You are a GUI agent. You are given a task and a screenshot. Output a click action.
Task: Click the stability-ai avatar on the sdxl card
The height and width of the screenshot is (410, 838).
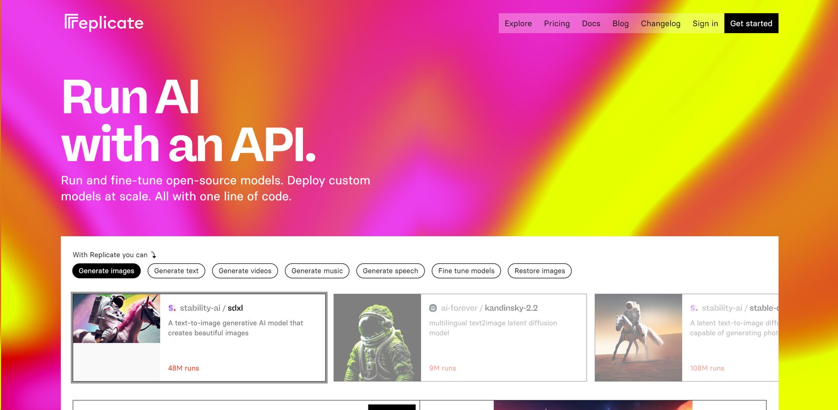tap(172, 308)
